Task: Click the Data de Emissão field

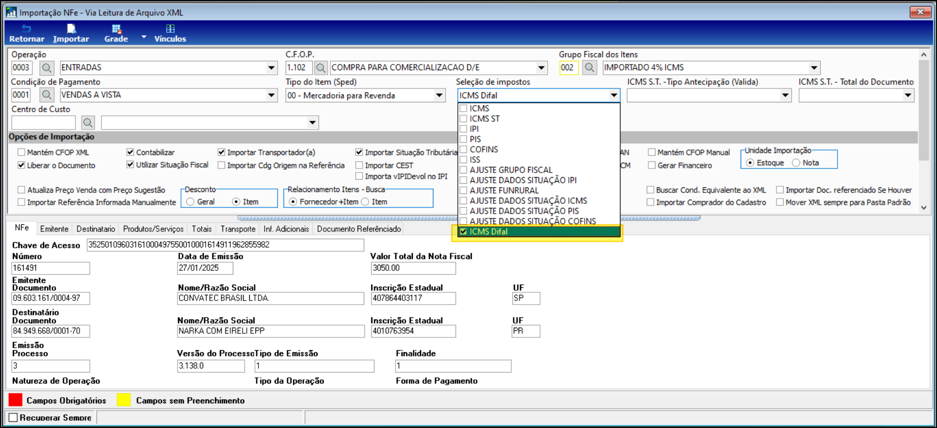Action: (x=205, y=268)
